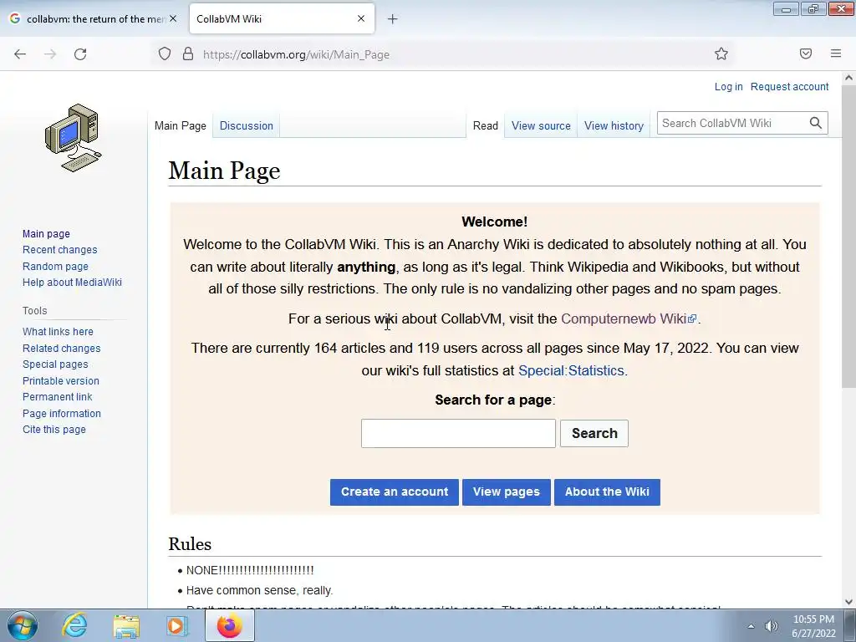
Task: Open Help about MediaWiki link
Action: tap(72, 283)
